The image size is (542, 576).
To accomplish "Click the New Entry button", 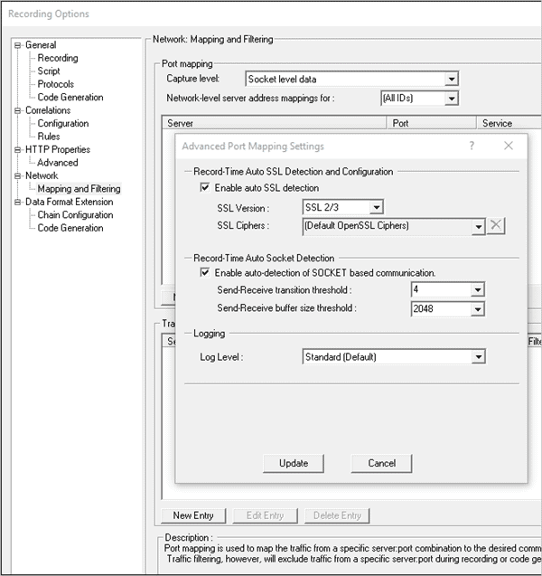I will tap(193, 515).
